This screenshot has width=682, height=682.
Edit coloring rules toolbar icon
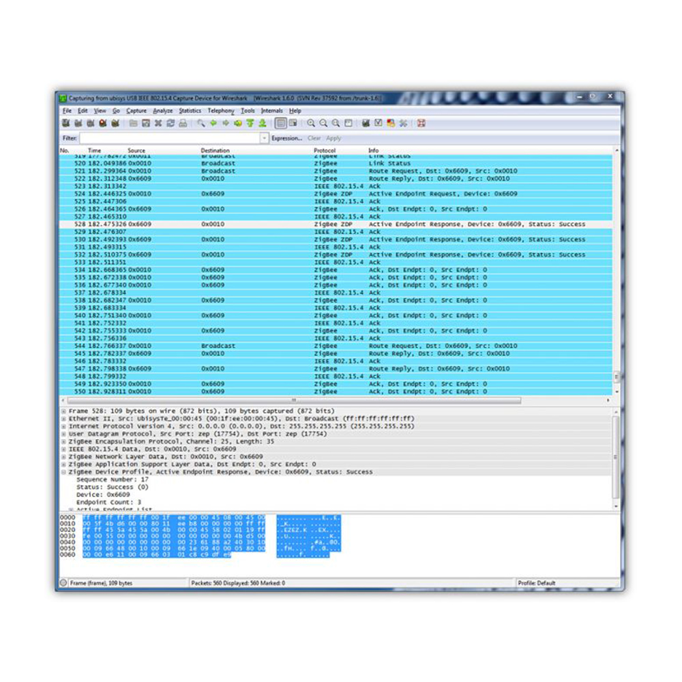[391, 123]
